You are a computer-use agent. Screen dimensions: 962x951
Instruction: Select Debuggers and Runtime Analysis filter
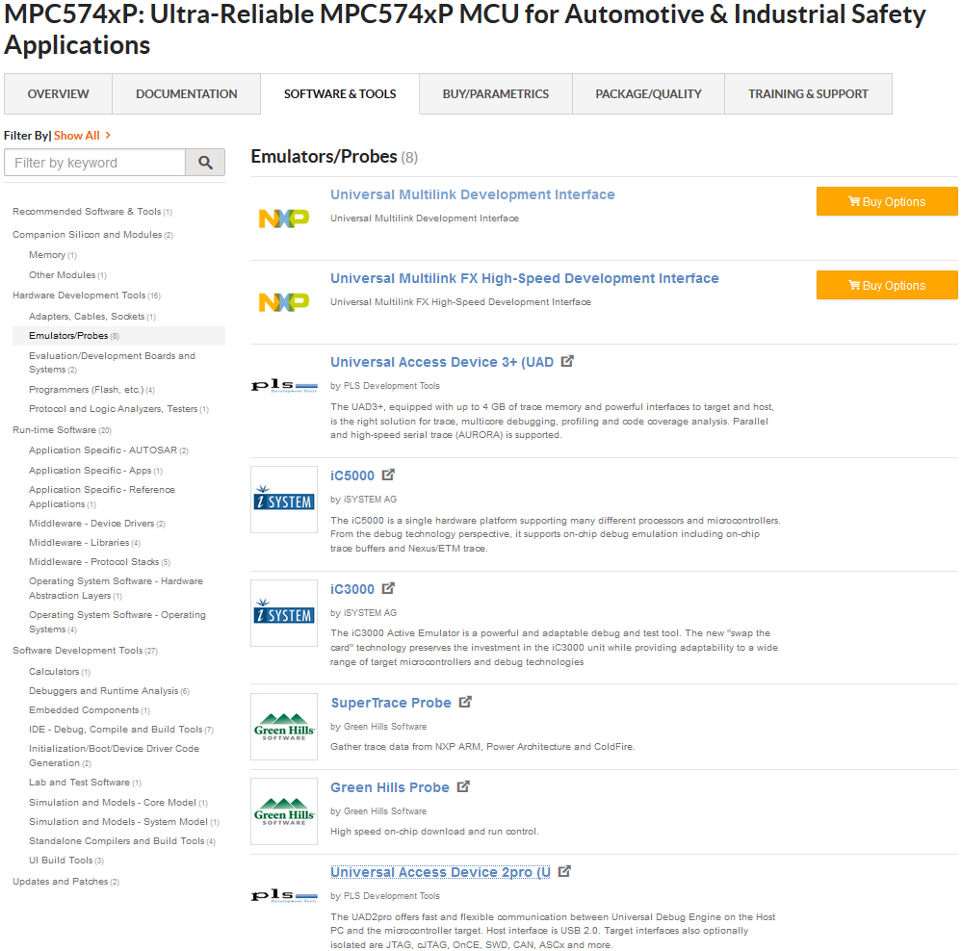103,691
